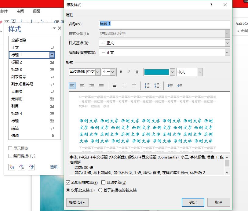Check the 显示预览 option

pyautogui.click(x=10, y=148)
